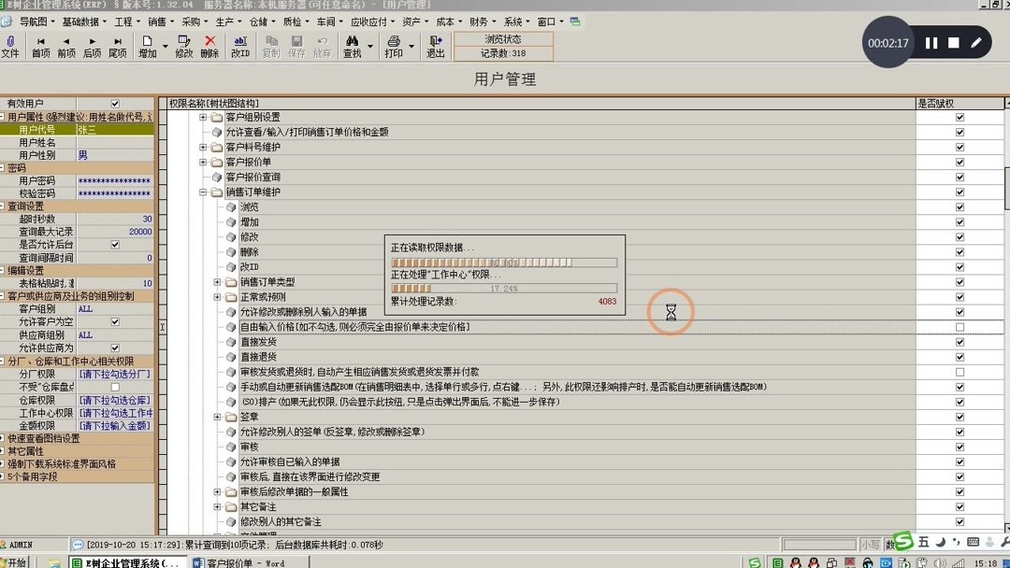Uncheck the 是否查后台 checkbox
The image size is (1010, 568).
coord(116,244)
